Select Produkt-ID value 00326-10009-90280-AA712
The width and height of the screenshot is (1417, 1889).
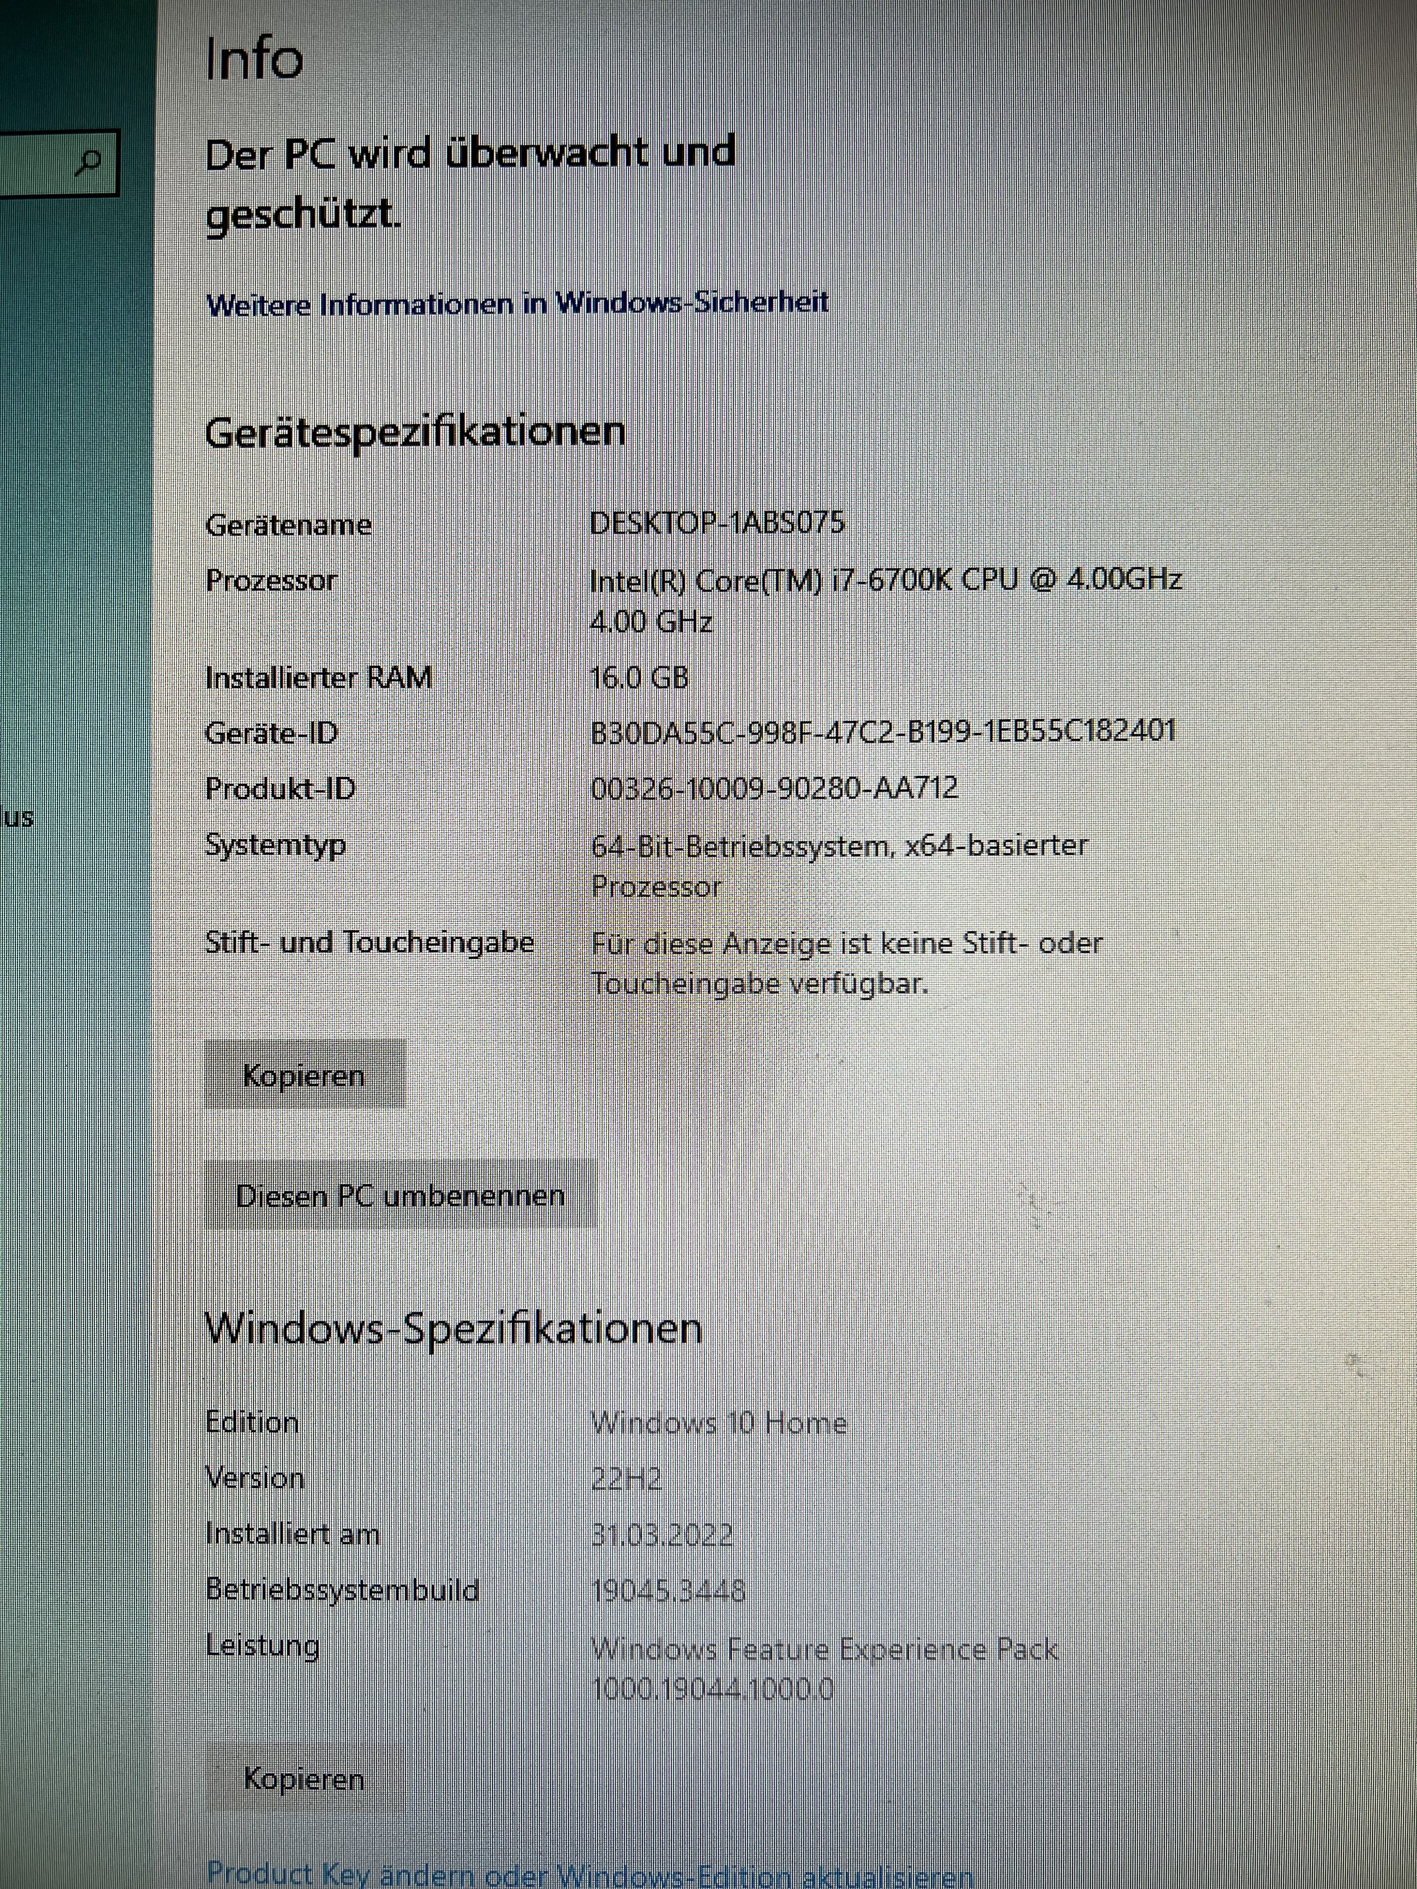click(x=775, y=788)
